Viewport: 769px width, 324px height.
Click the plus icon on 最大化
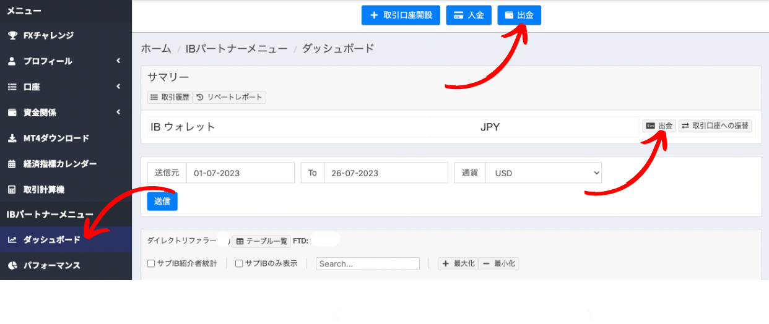pos(446,263)
